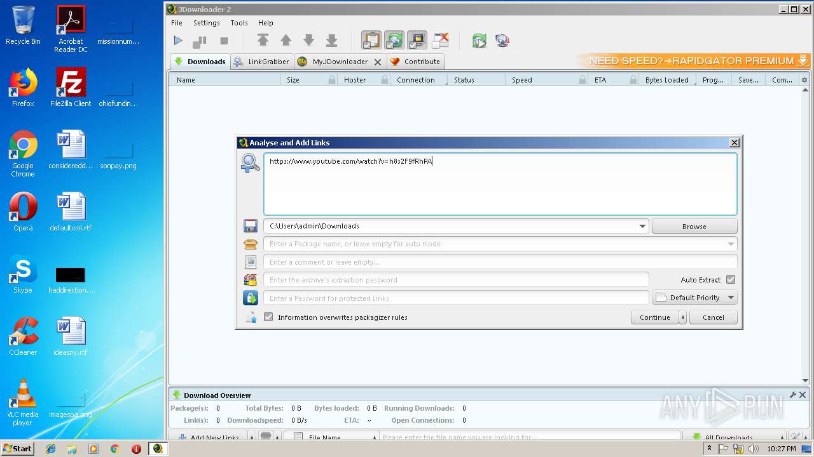Open Firefox desktop shortcut

[23, 87]
